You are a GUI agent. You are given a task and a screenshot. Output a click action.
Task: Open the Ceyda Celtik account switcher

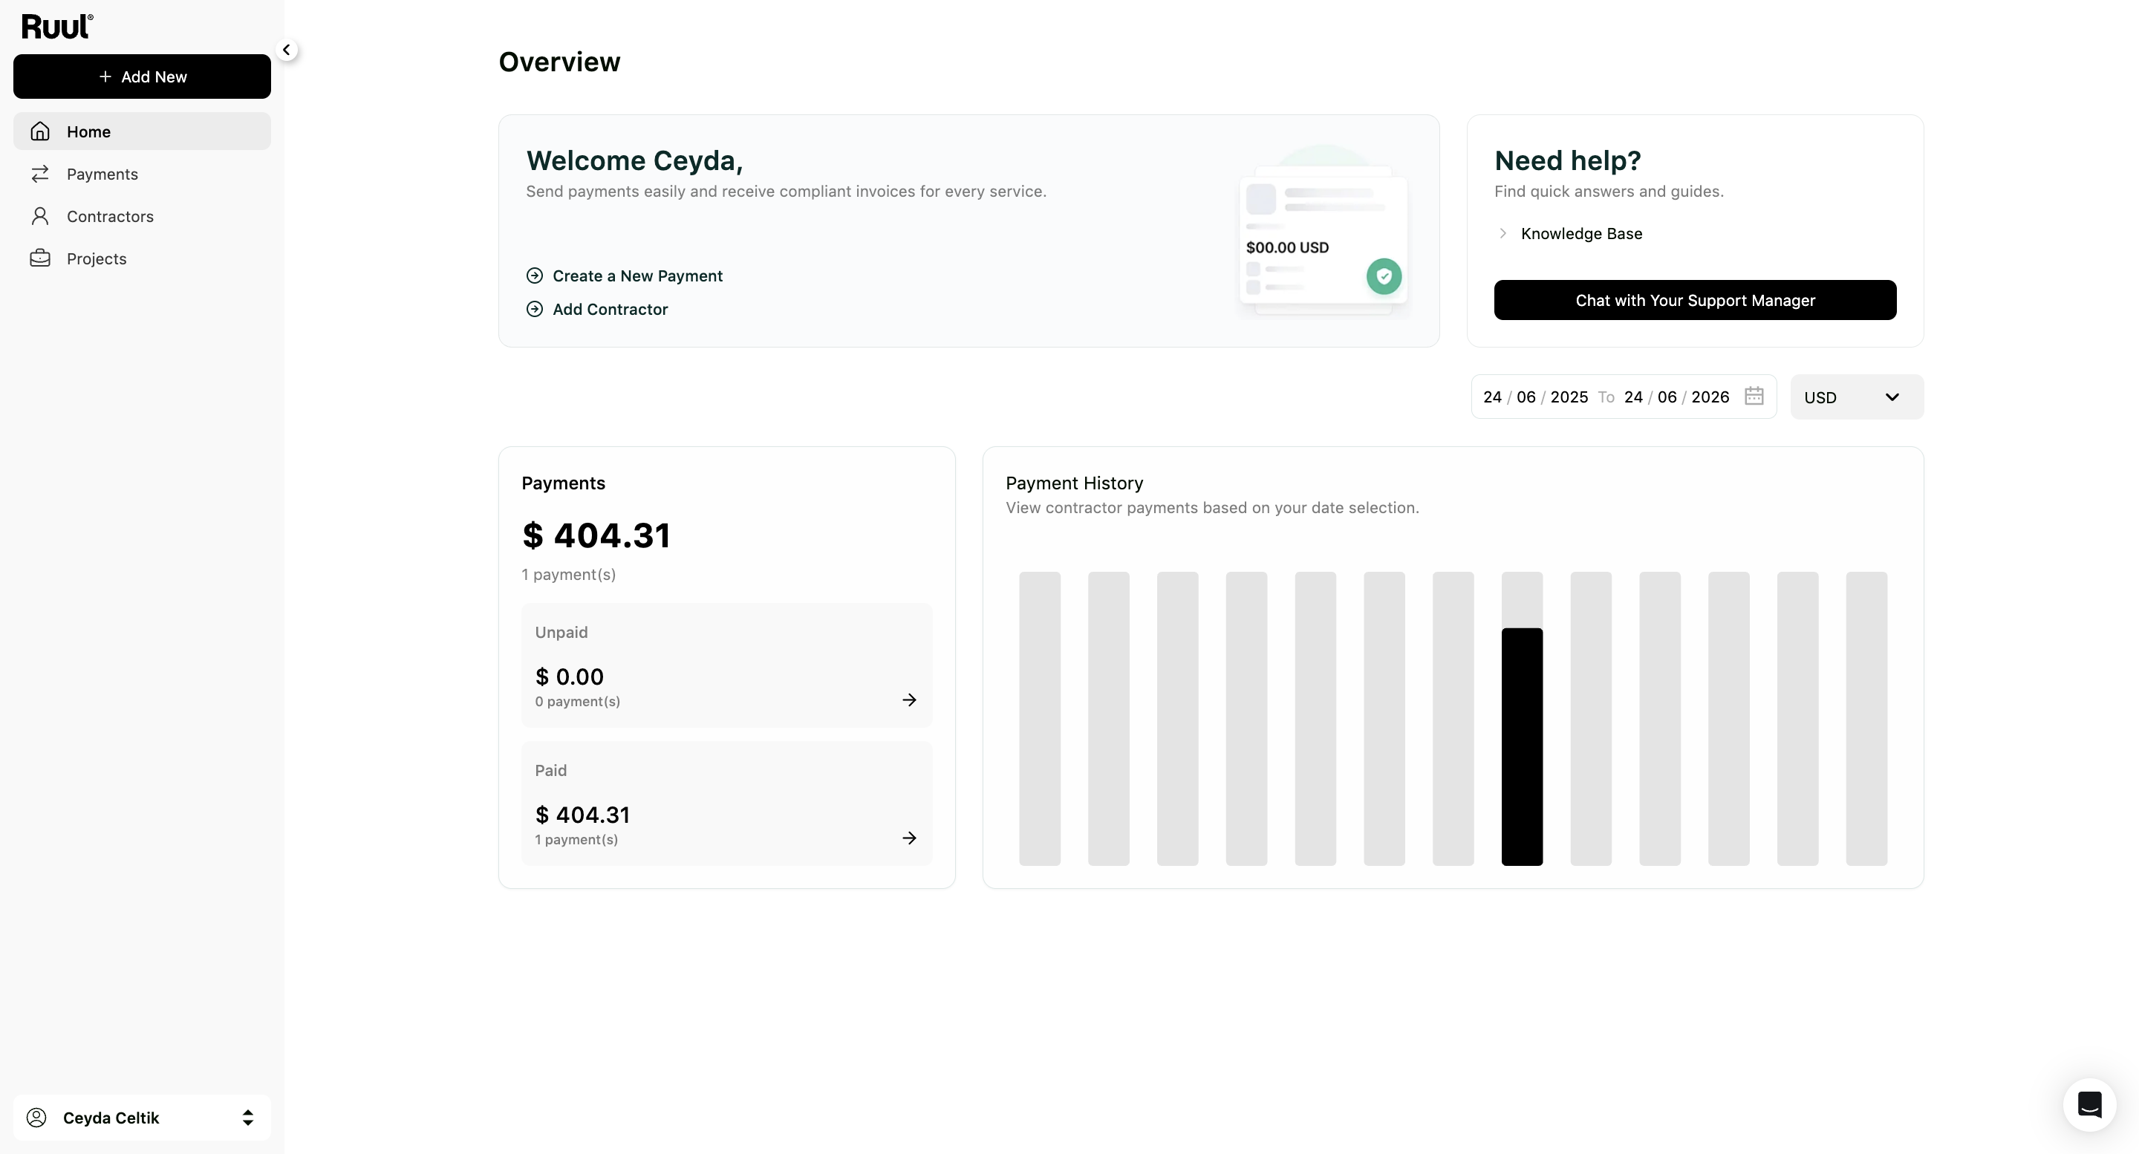[x=142, y=1118]
